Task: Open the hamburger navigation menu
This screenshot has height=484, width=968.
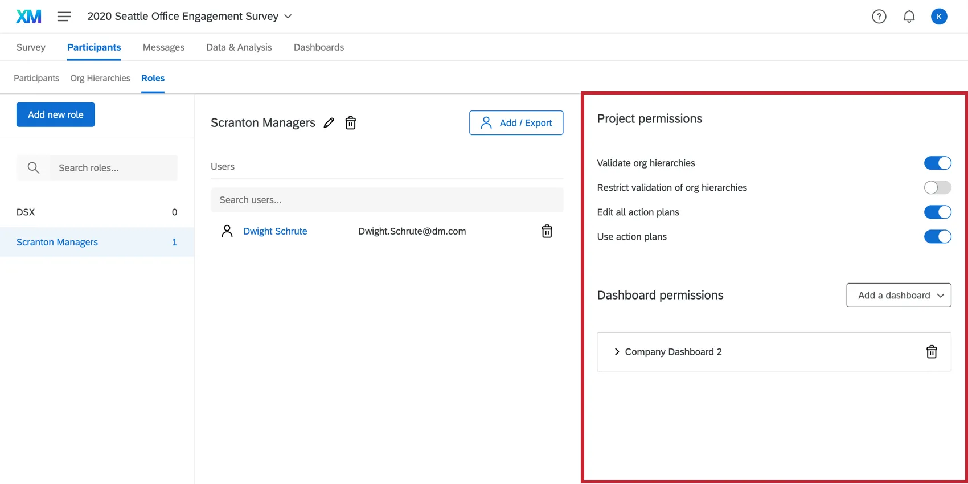Action: 64,17
